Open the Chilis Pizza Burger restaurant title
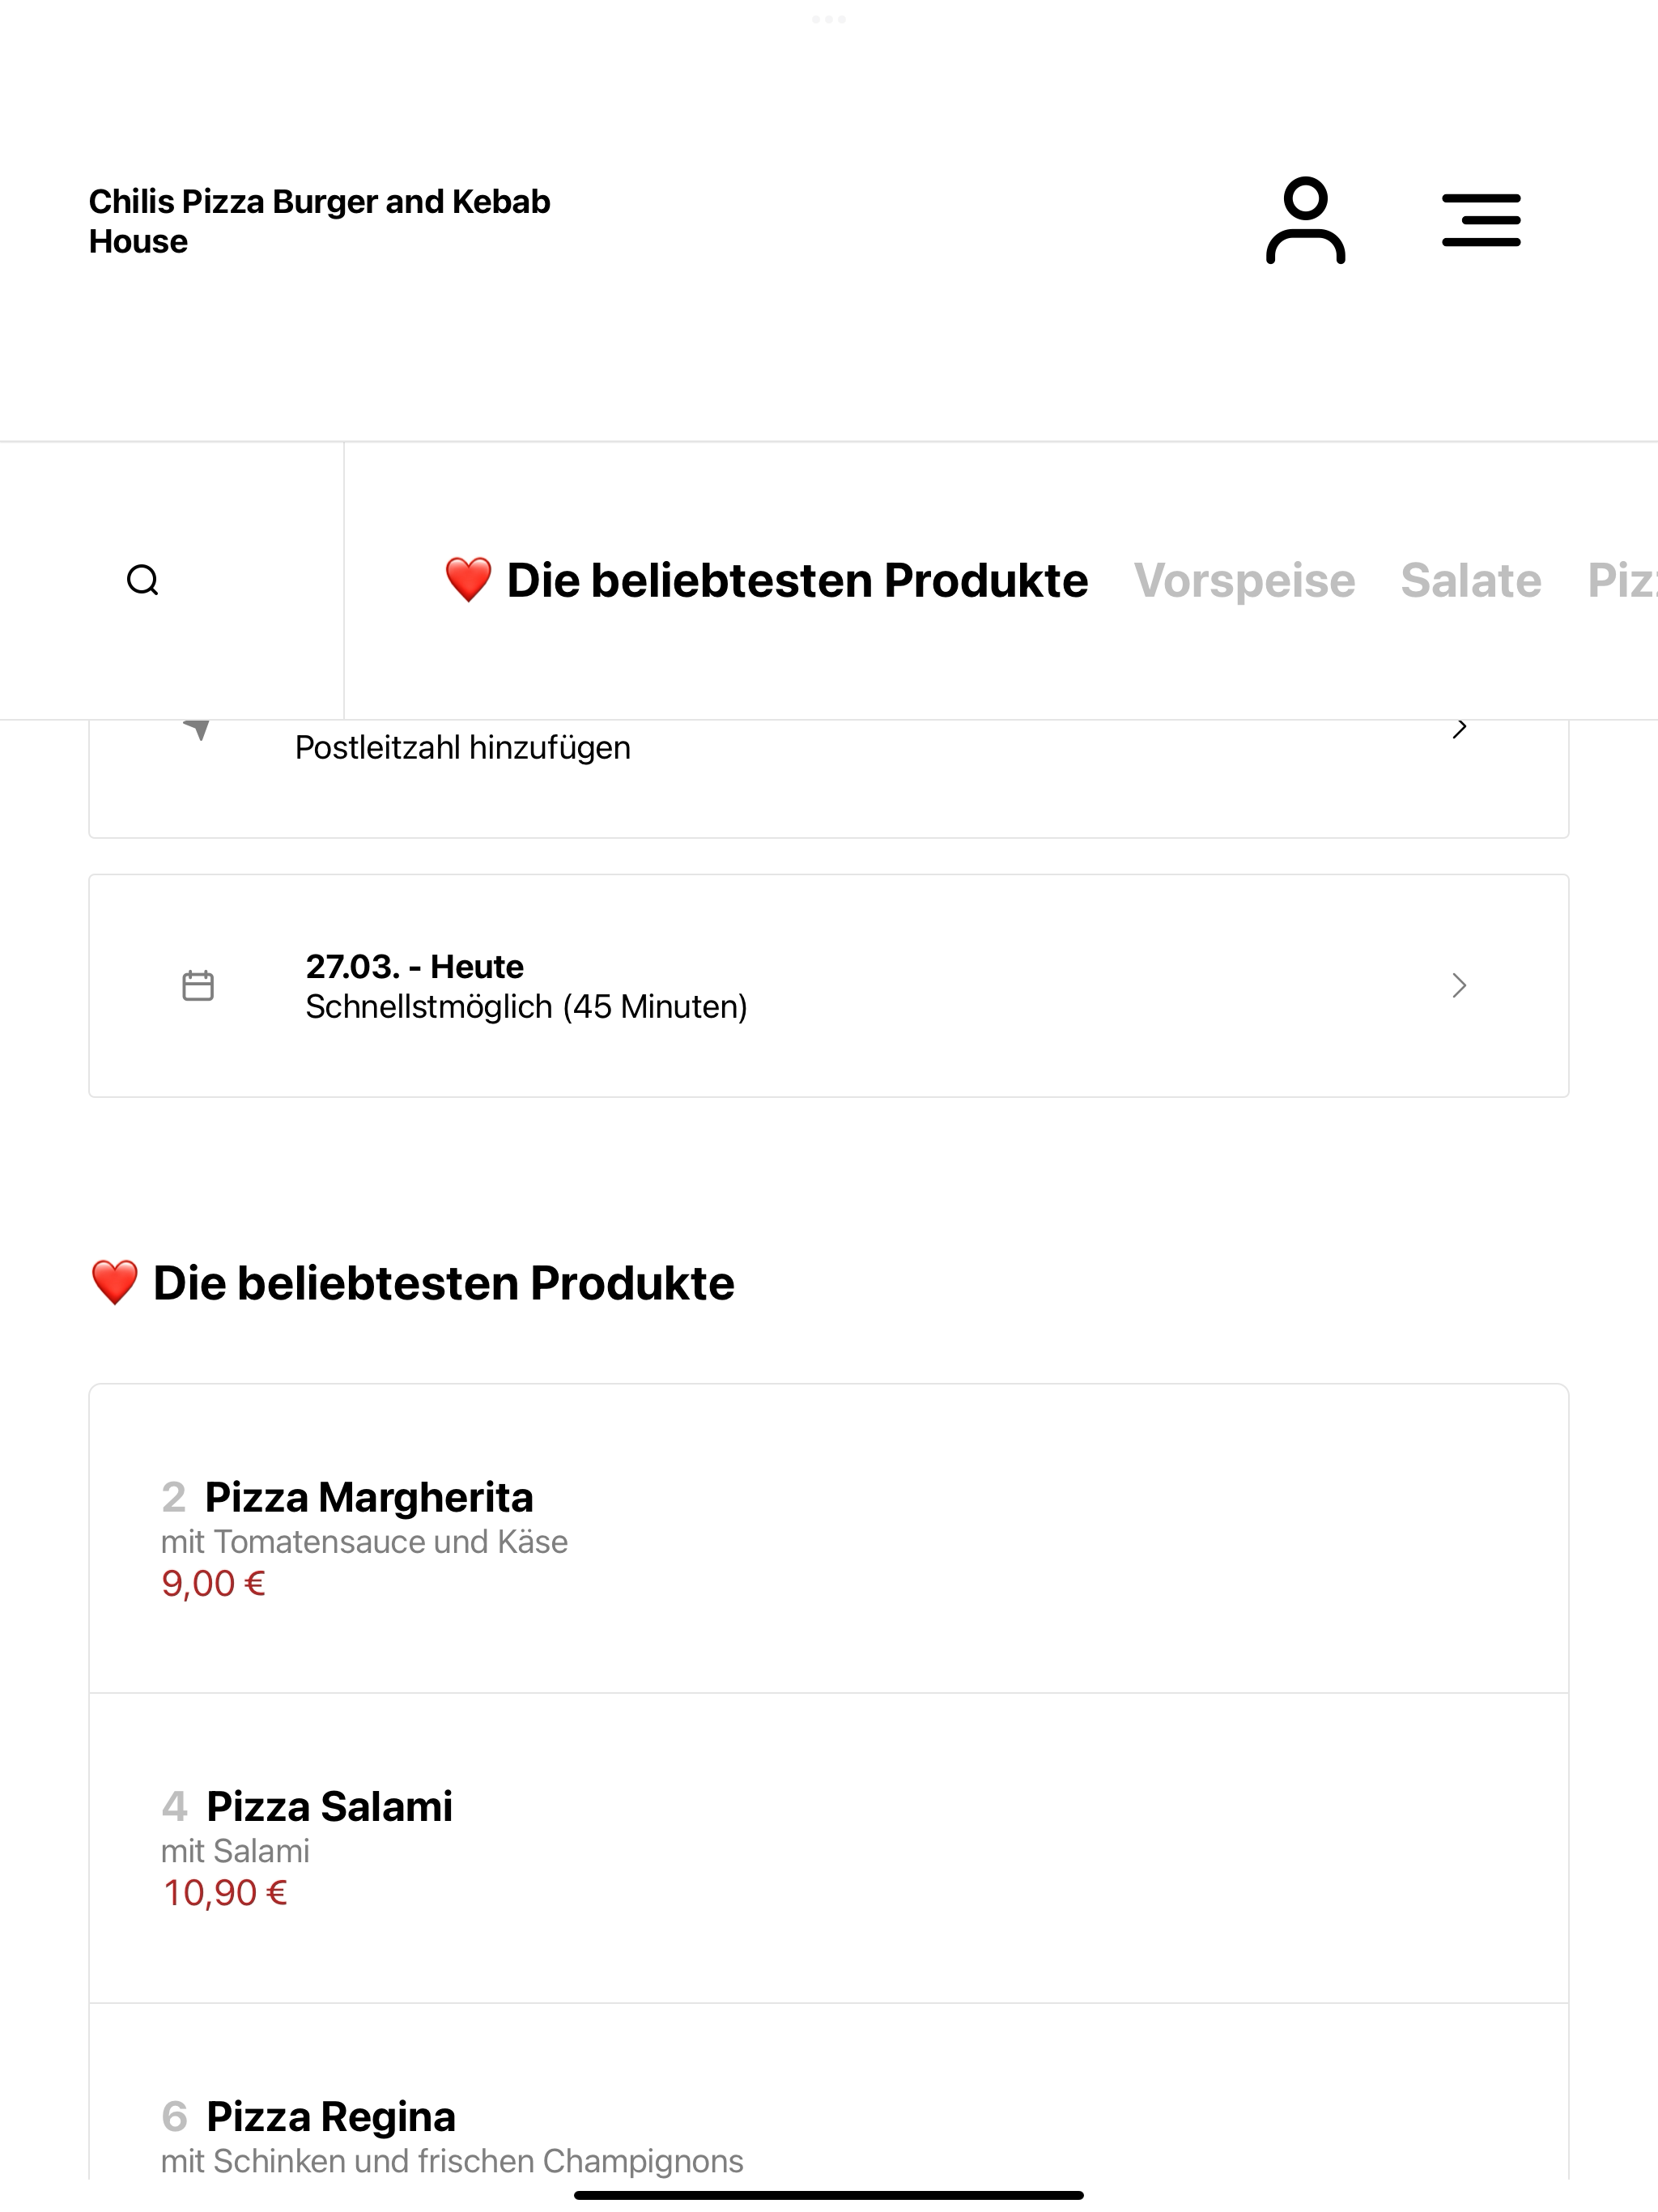This screenshot has height=2212, width=1658. click(319, 221)
